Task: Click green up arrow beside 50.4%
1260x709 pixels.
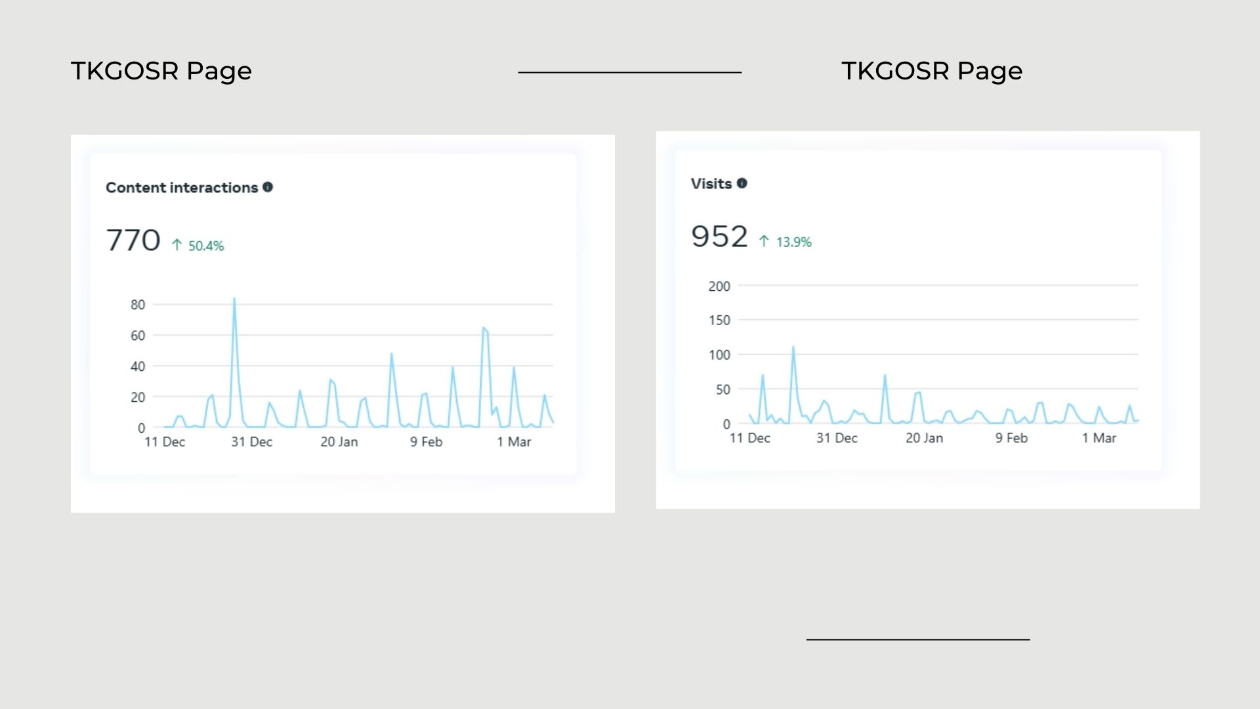Action: coord(177,245)
